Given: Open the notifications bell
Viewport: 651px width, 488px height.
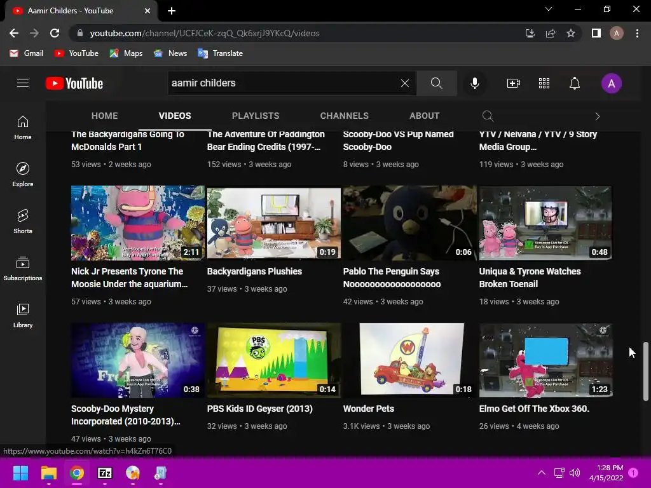Looking at the screenshot, I should 575,83.
